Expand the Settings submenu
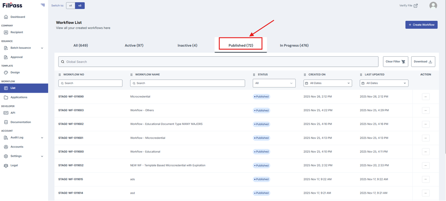The height and width of the screenshot is (201, 446). [42, 156]
